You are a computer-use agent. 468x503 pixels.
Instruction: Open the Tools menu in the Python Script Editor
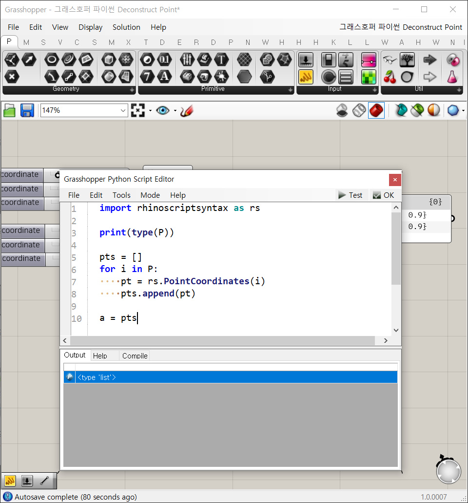(x=121, y=195)
